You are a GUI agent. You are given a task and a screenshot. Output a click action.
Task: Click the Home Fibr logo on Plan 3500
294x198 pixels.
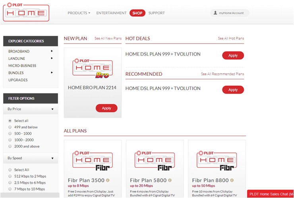pyautogui.click(x=92, y=161)
